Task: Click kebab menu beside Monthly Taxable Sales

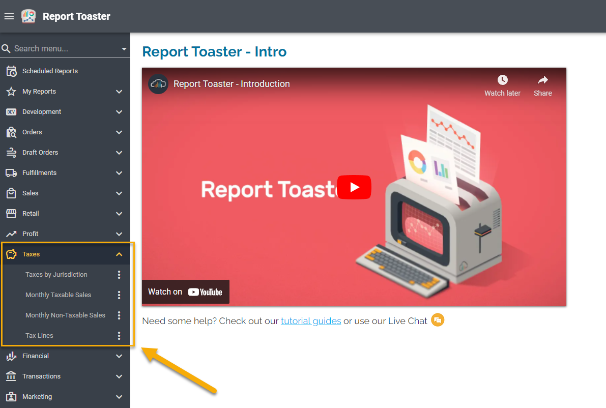Action: 119,295
